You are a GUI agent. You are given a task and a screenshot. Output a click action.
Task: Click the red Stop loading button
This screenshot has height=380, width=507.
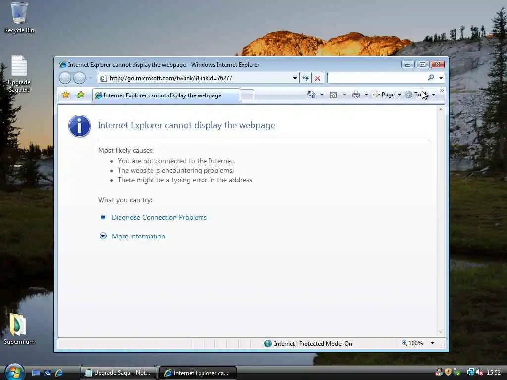[318, 78]
